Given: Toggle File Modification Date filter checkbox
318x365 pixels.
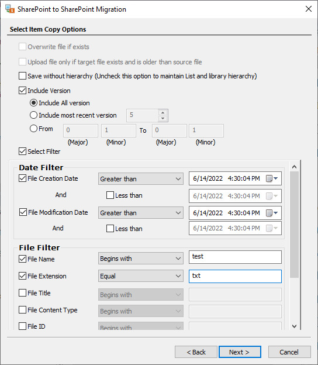Looking at the screenshot, I should (23, 212).
